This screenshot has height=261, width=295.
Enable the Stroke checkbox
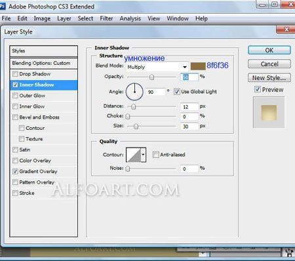(15, 193)
